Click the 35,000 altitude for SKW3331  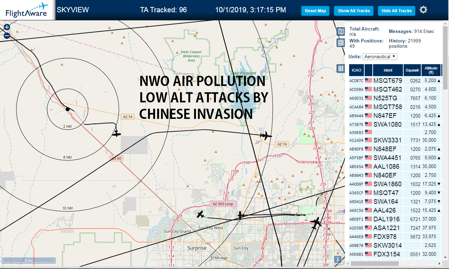(430, 140)
